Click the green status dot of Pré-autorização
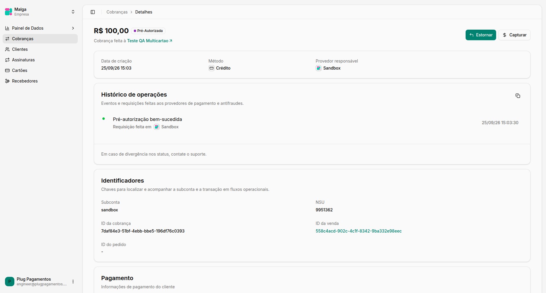The image size is (546, 293). [104, 119]
